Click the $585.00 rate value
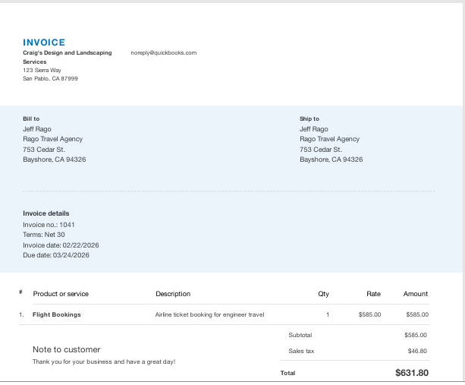The width and height of the screenshot is (465, 385). pyautogui.click(x=369, y=314)
